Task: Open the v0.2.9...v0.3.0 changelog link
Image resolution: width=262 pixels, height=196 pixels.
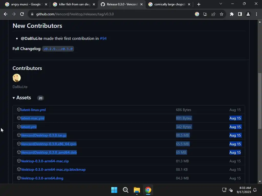Action: click(x=58, y=49)
